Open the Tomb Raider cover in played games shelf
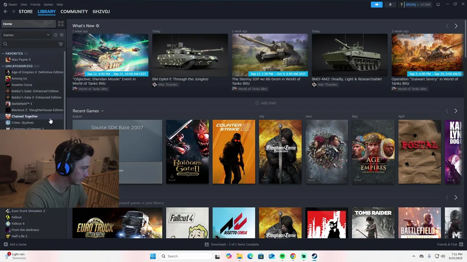Image resolution: width=467 pixels, height=262 pixels. pos(373,223)
